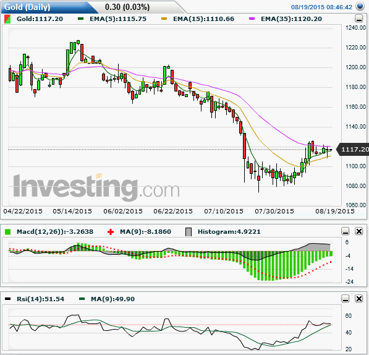Minimize the RSI indicator panel

(x=346, y=299)
